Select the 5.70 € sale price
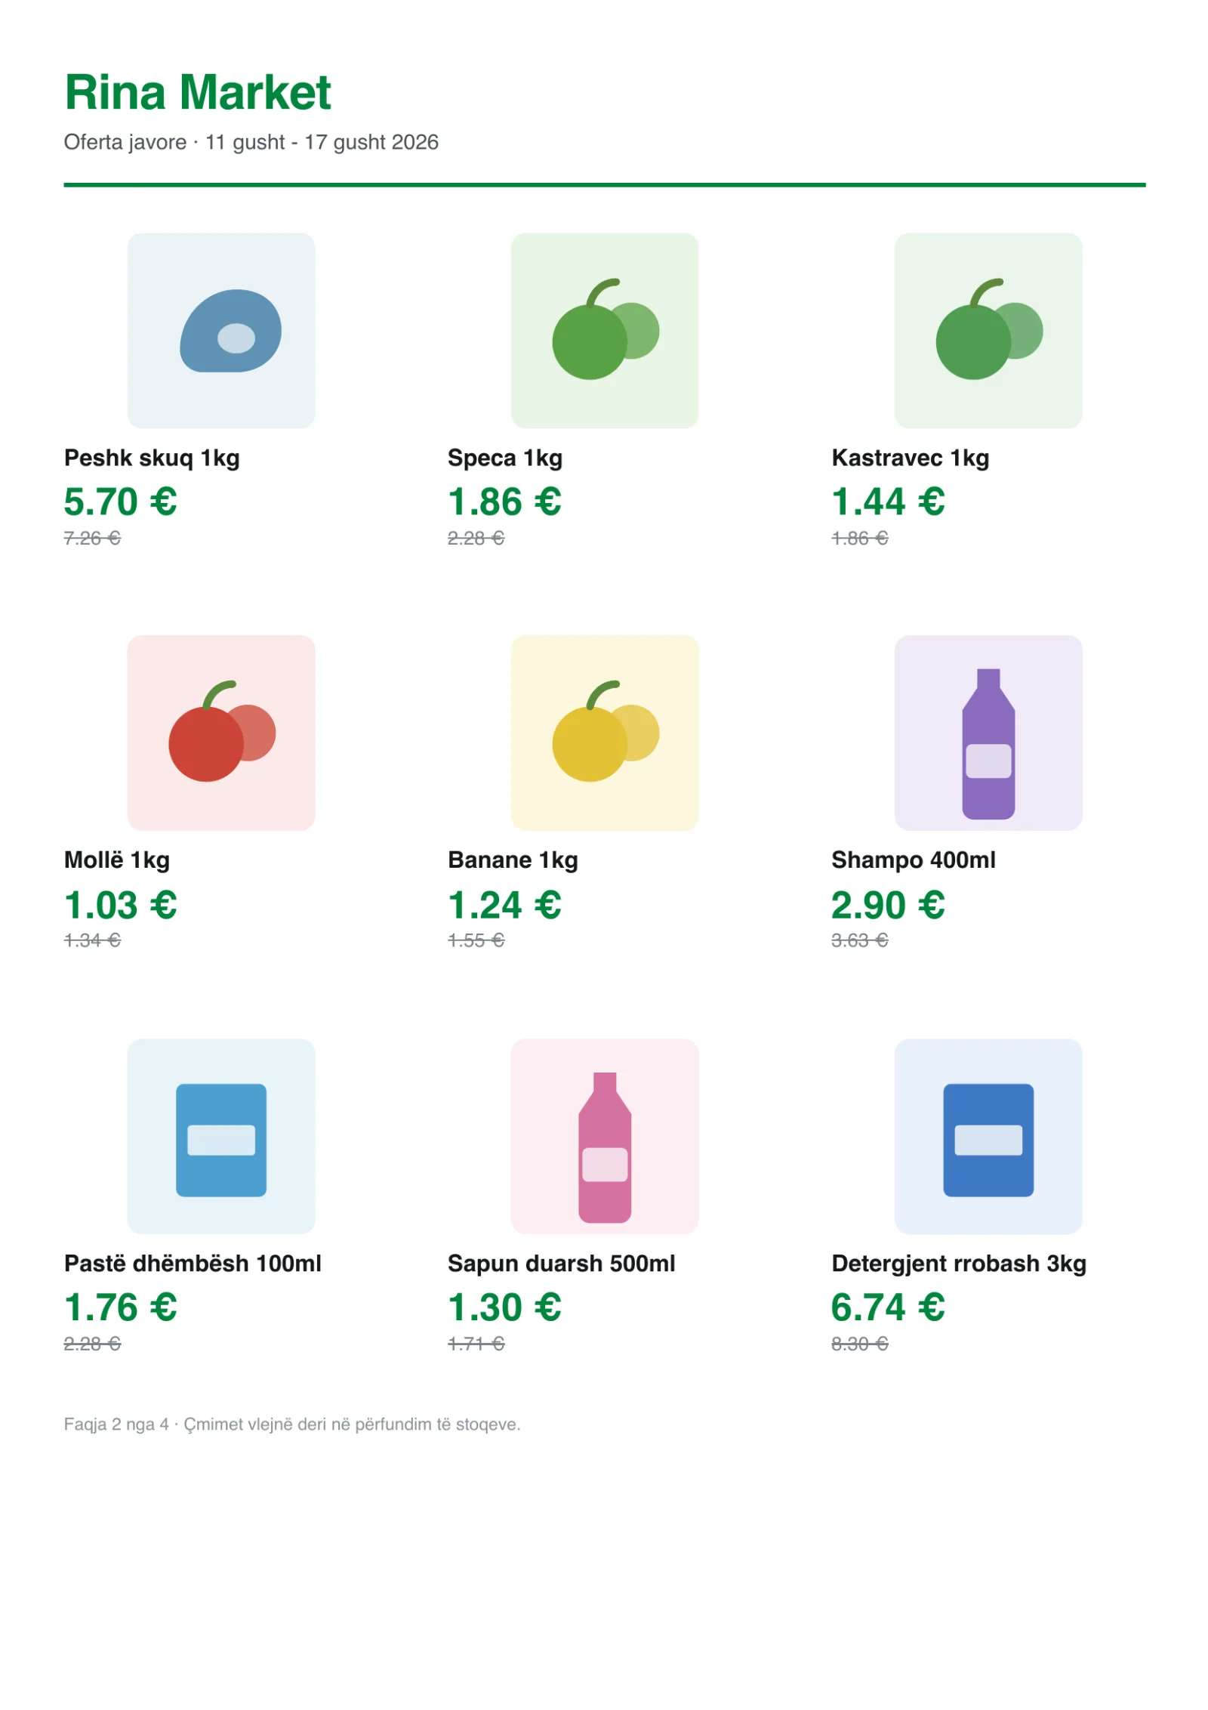The image size is (1208, 1710). click(121, 502)
